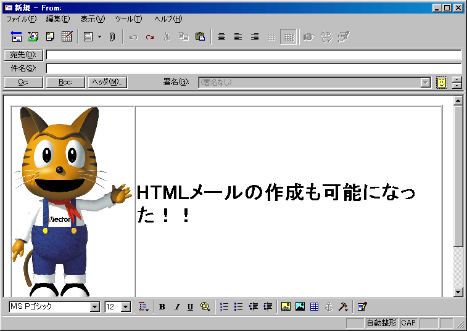Click the Bcc: button

click(65, 83)
